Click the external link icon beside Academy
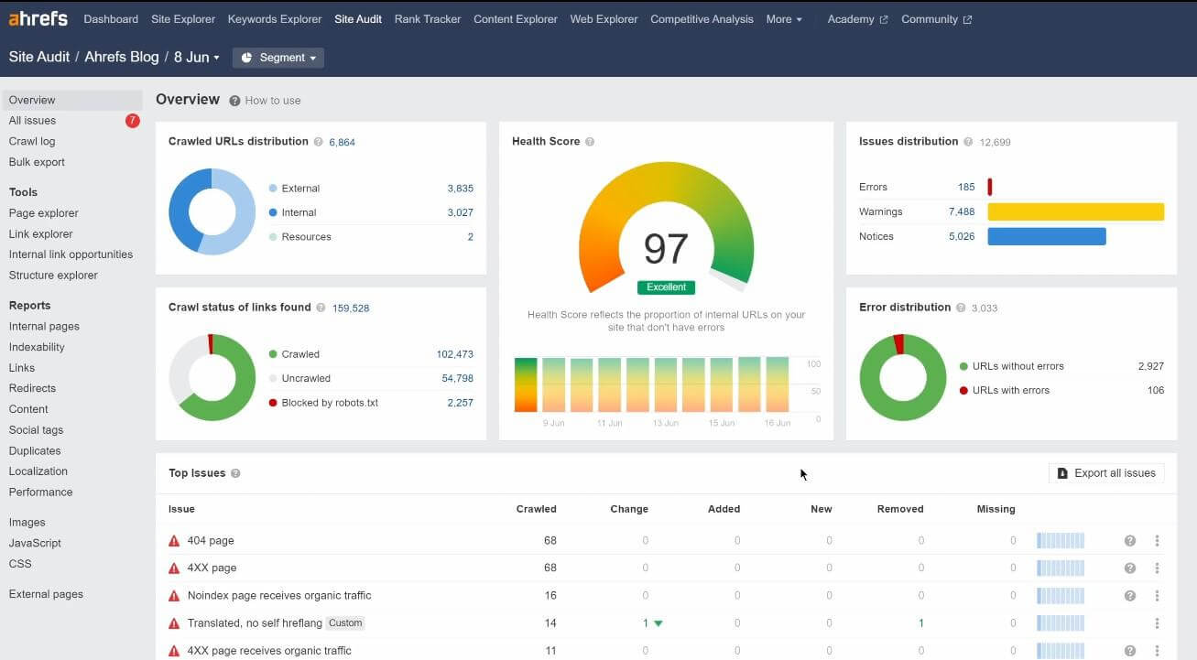This screenshot has height=660, width=1197. pos(884,19)
